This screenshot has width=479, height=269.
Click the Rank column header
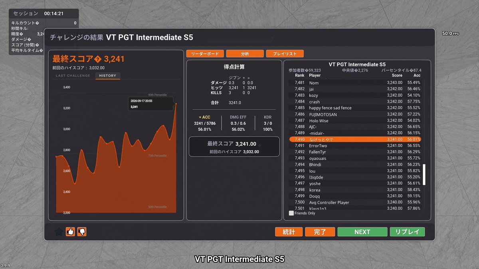click(299, 75)
